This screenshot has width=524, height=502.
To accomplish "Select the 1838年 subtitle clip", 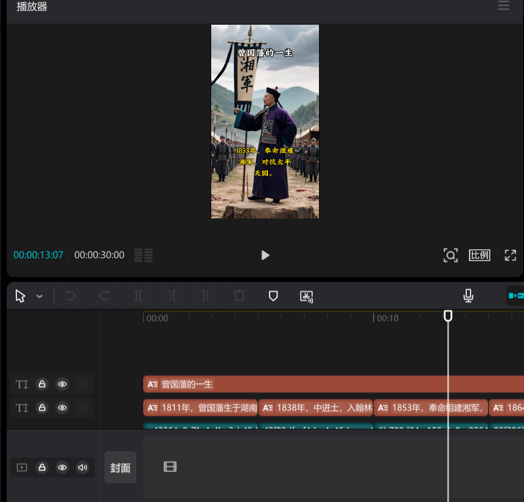I will click(x=316, y=408).
